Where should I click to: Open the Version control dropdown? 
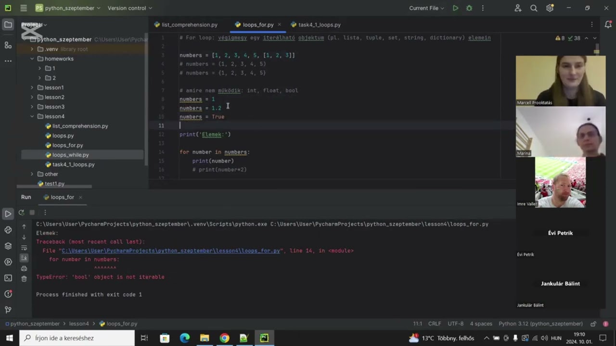click(130, 8)
